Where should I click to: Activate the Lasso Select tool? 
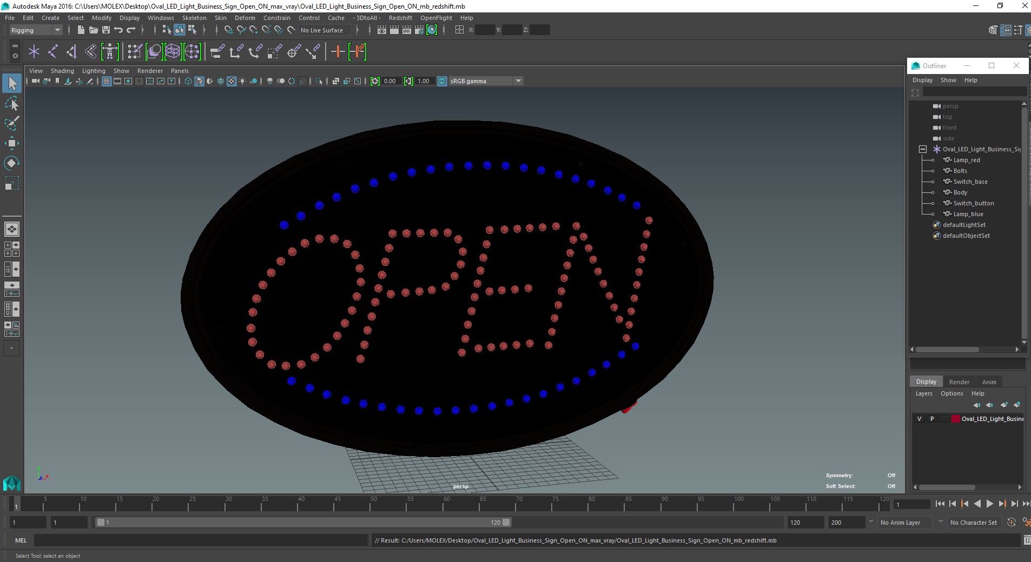tap(12, 103)
